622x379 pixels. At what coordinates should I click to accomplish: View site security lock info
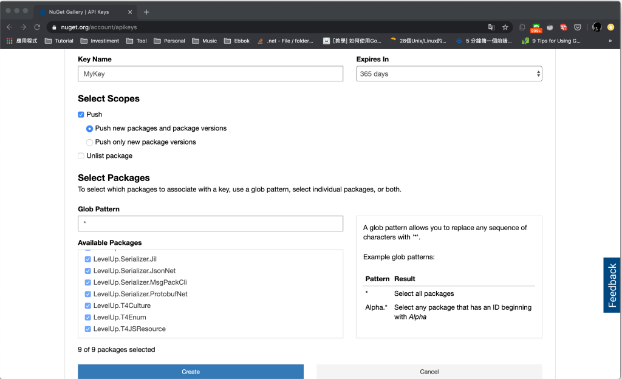click(54, 27)
